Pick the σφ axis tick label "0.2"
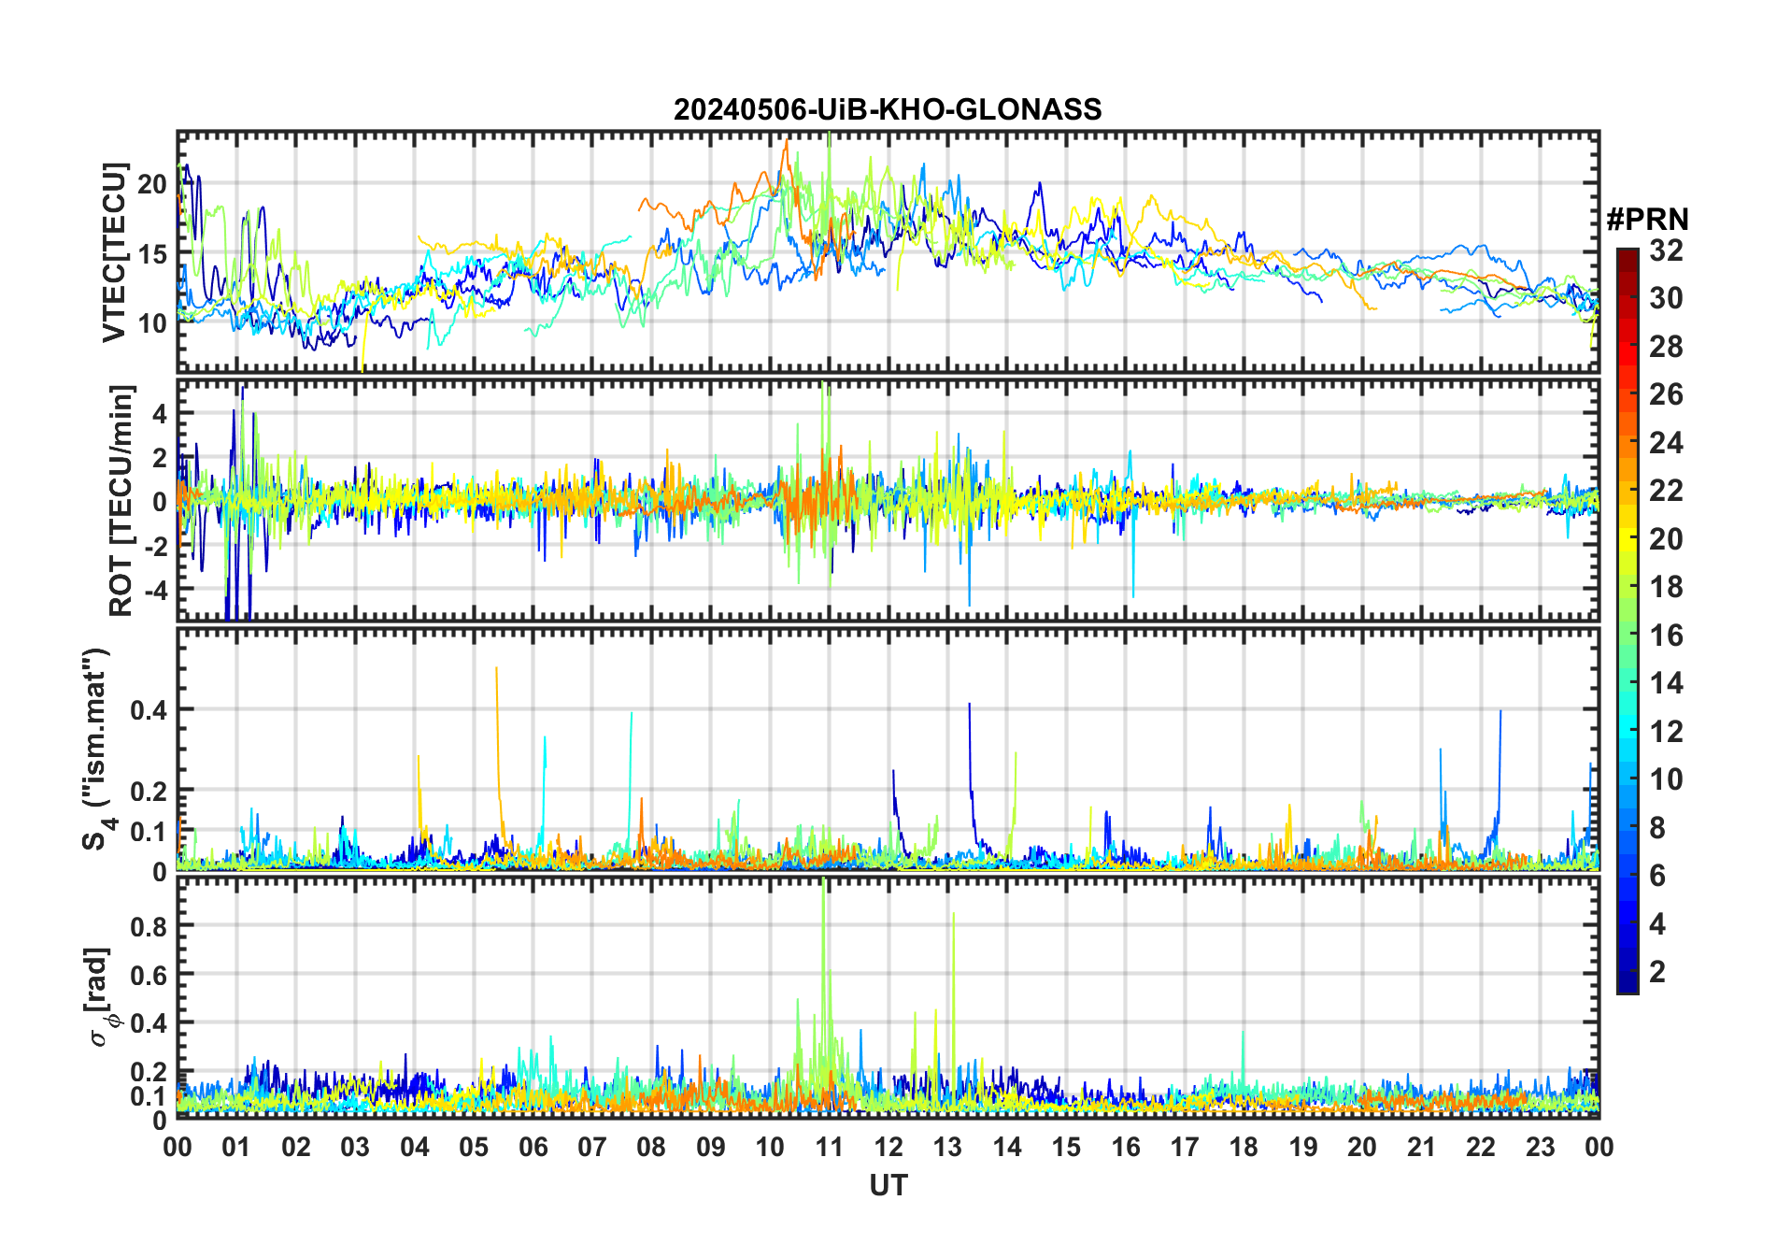Screen dimensions: 1777x1243 tap(149, 1072)
